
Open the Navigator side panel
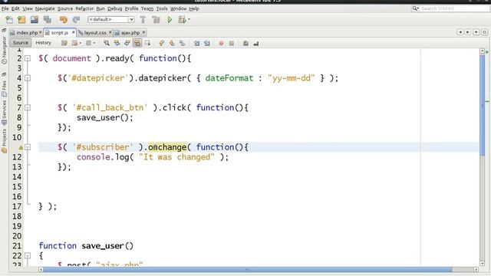click(x=4, y=50)
